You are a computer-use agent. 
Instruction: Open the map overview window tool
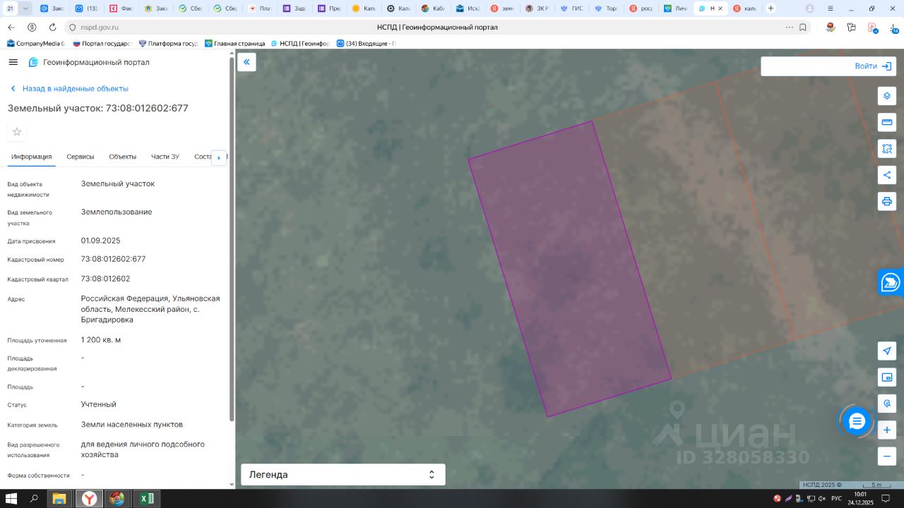(887, 377)
